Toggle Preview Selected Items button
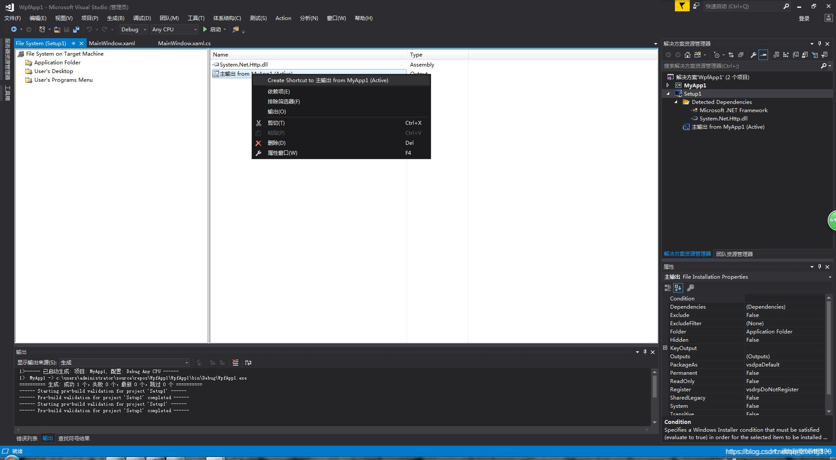836x460 pixels. click(x=763, y=55)
